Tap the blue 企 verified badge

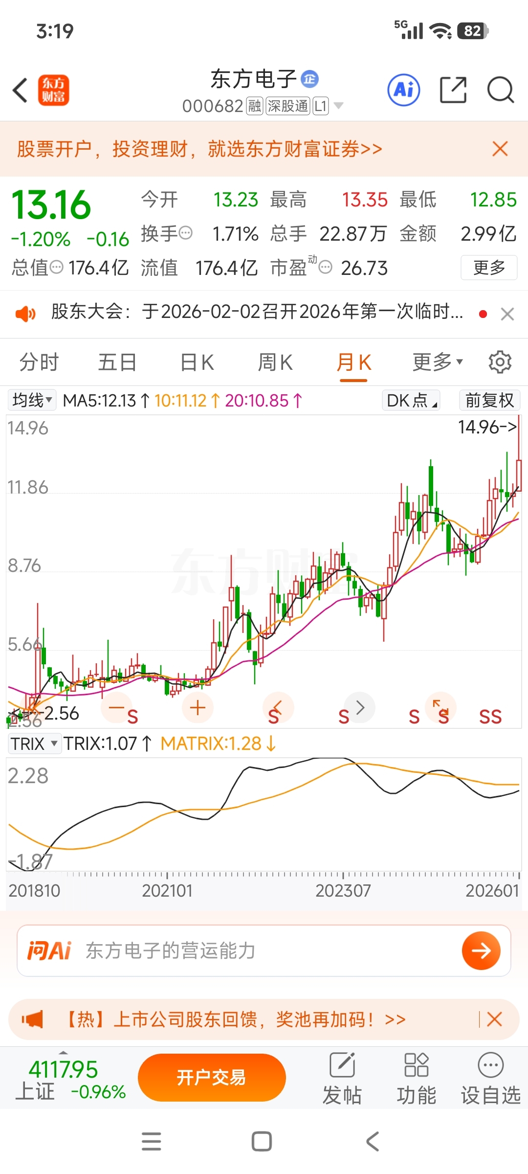coord(309,79)
